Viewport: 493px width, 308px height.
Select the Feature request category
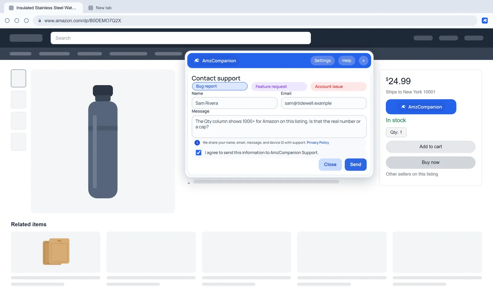pyautogui.click(x=279, y=87)
